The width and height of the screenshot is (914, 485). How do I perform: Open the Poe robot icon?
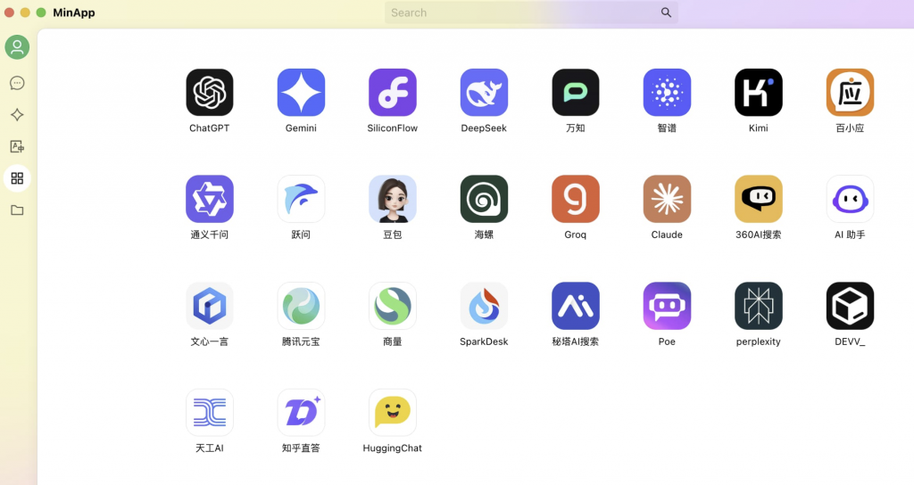tap(667, 307)
